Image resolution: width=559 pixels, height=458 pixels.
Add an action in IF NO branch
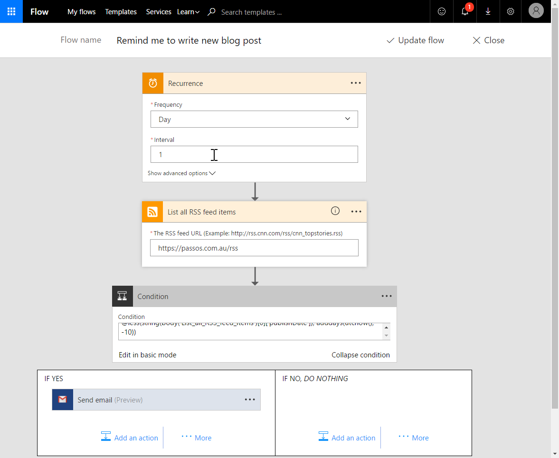(x=347, y=437)
